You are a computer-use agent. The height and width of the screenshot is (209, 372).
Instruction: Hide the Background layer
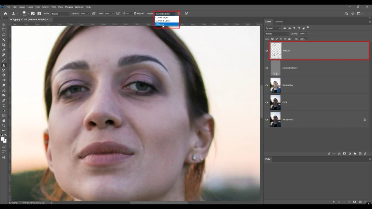click(267, 120)
